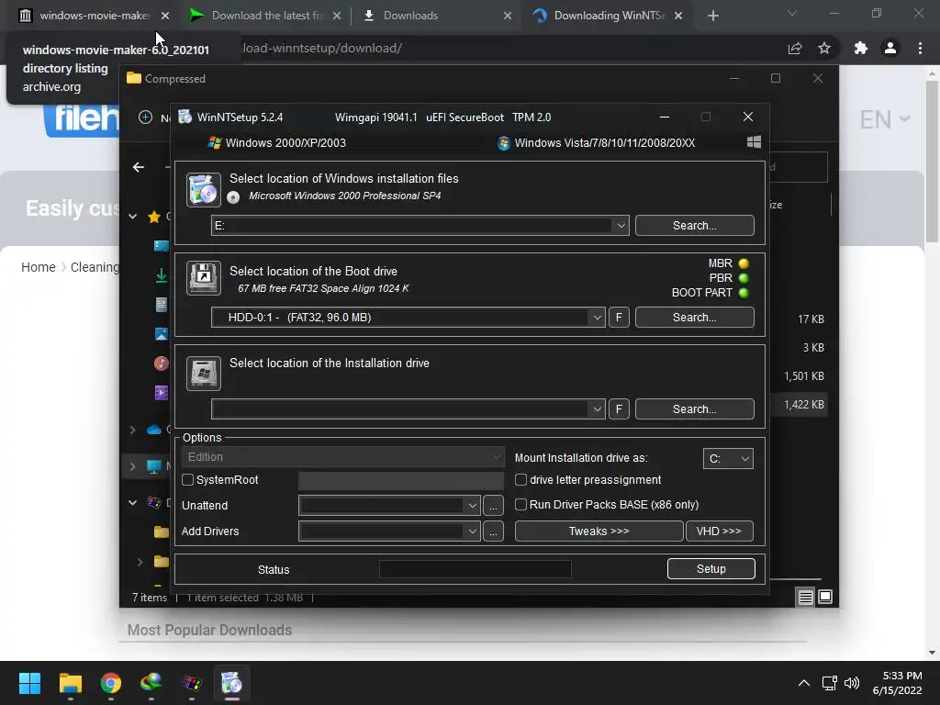The image size is (940, 705).
Task: Click F button for the Boot drive
Action: pos(619,317)
